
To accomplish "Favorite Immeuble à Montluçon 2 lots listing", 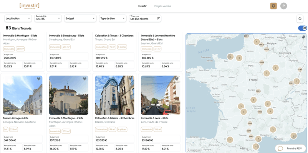I will (84, 79).
